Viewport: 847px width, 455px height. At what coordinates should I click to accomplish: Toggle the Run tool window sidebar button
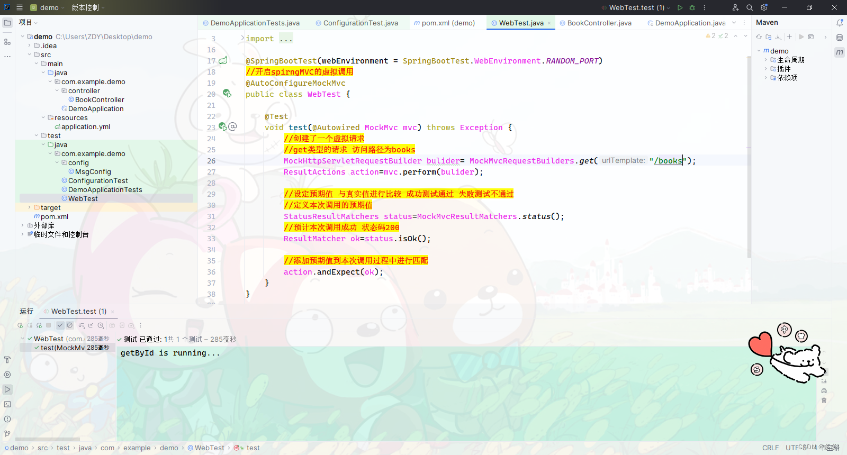pos(7,389)
